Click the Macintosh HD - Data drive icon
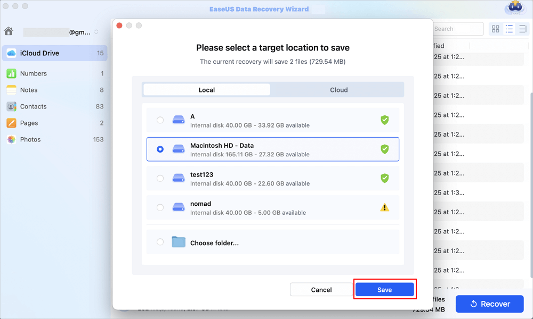The width and height of the screenshot is (533, 319). coord(179,149)
